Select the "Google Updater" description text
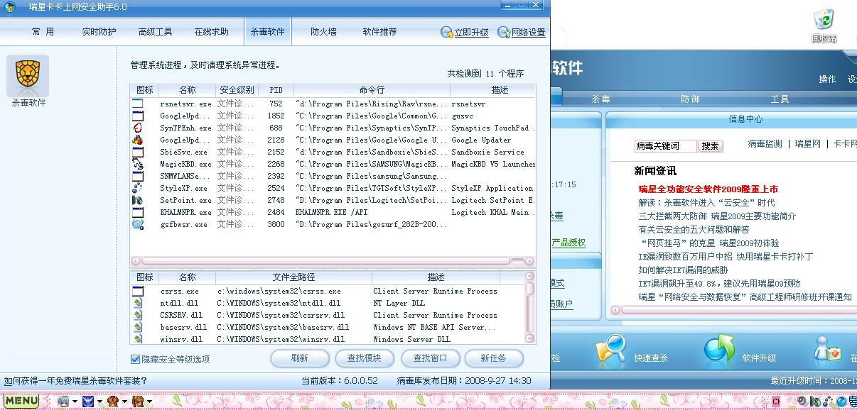Image resolution: width=857 pixels, height=410 pixels. pos(481,140)
